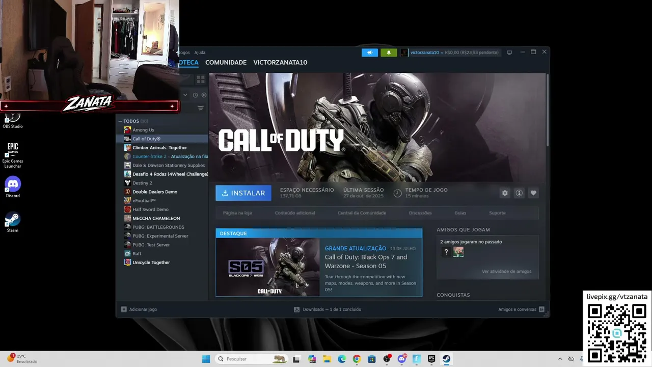Select Dale & Dawson Stationery Supplies
The height and width of the screenshot is (367, 652).
pos(169,165)
